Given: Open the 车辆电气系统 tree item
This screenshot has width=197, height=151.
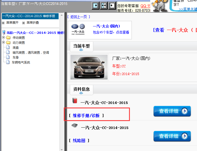Looking at the screenshot, I should 21,62.
